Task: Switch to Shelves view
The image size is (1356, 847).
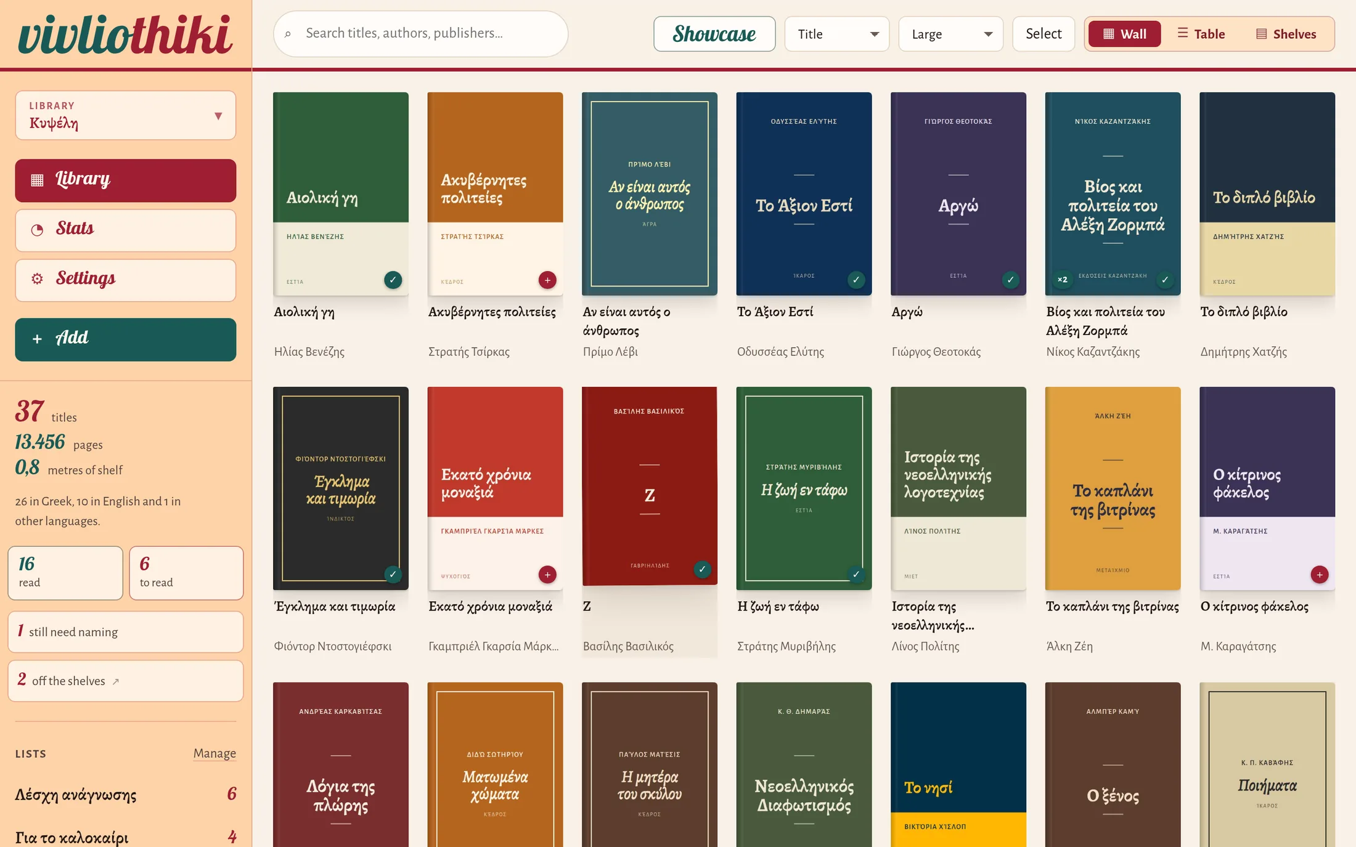Action: pyautogui.click(x=1286, y=34)
